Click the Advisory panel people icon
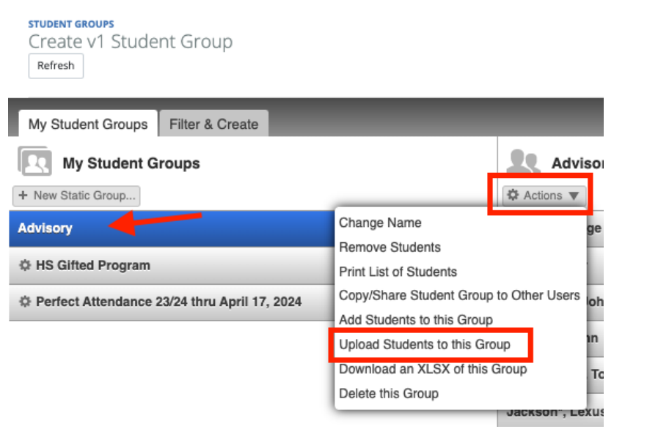The height and width of the screenshot is (440, 647). coord(523,162)
